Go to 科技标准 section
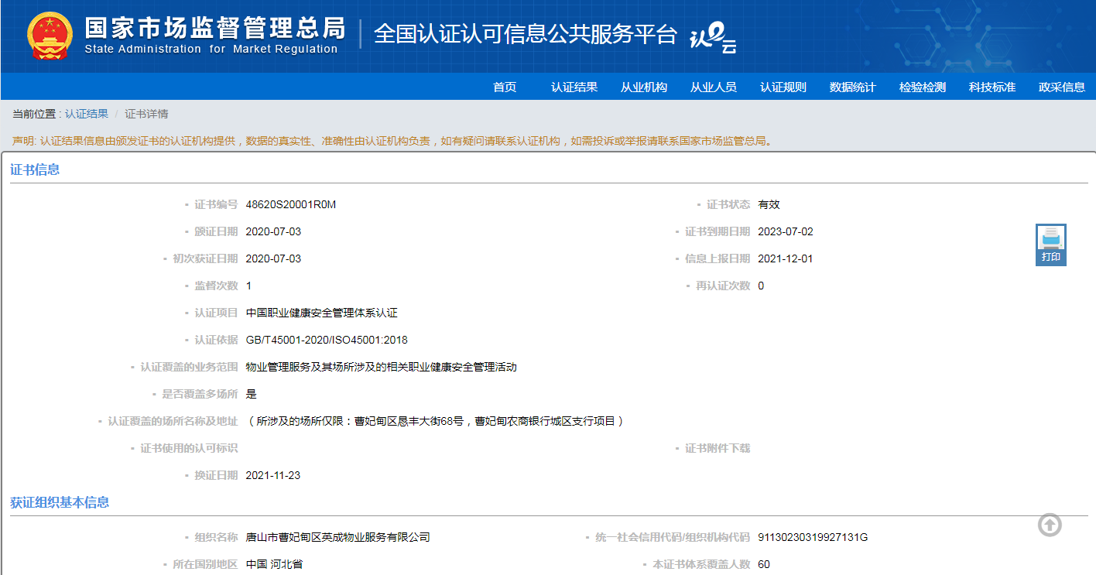1096x575 pixels. pos(992,87)
